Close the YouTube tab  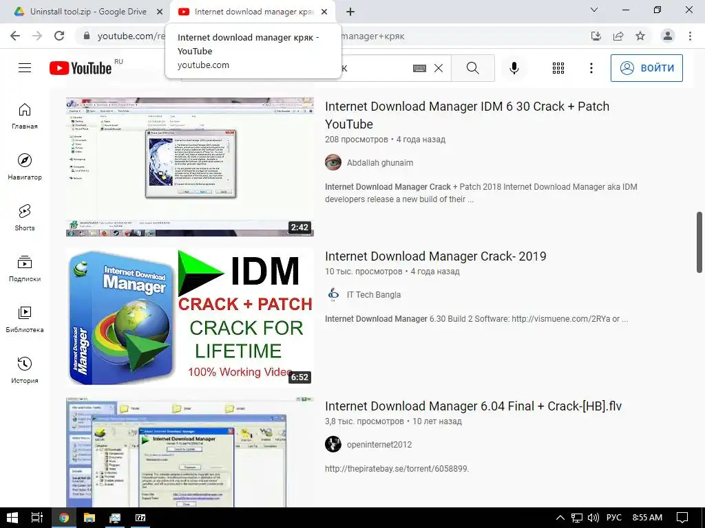(x=324, y=12)
